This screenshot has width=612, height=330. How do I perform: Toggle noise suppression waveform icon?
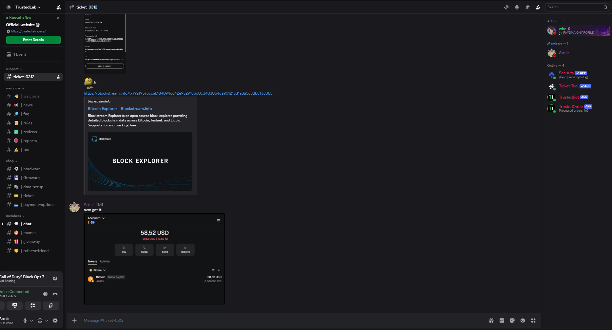click(x=46, y=294)
